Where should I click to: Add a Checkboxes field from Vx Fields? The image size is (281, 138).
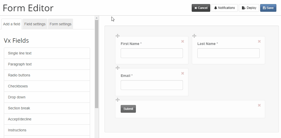47,86
